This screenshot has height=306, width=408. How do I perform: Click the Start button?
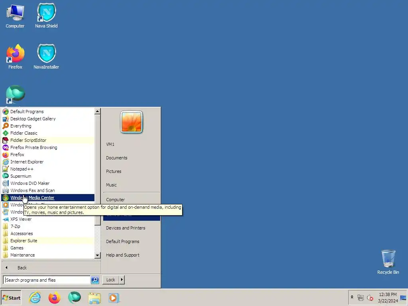click(11, 298)
